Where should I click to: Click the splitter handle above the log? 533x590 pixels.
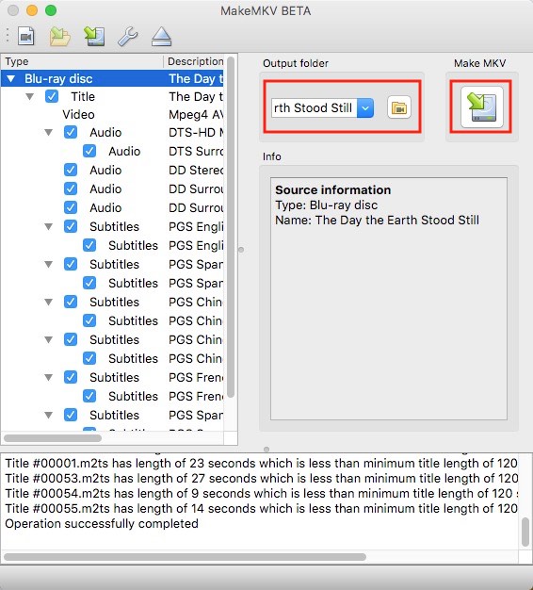click(x=266, y=450)
